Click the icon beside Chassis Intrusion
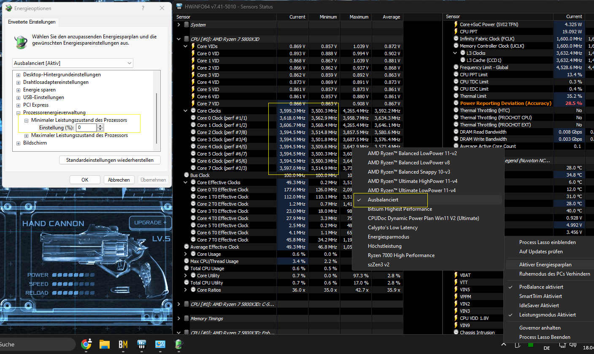Screen dimensions: 594x354 click(x=456, y=333)
